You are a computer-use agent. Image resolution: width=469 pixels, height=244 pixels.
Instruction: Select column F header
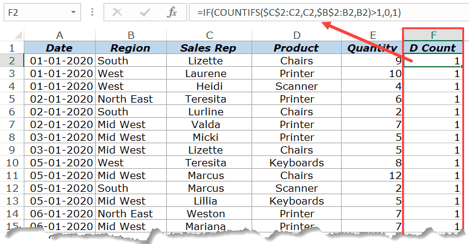(x=432, y=35)
